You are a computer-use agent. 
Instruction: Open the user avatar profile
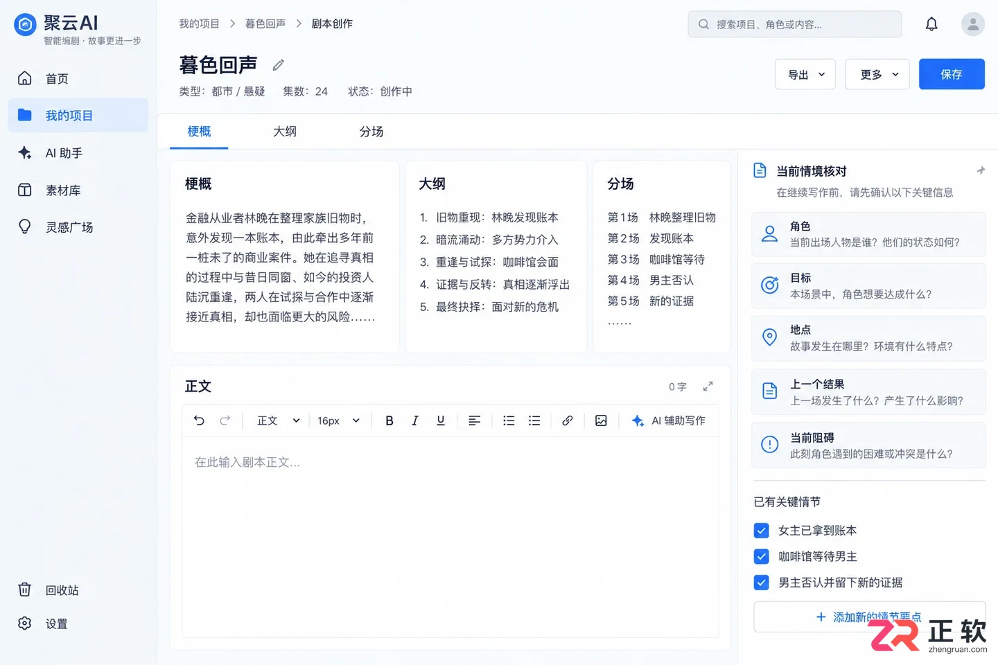(973, 24)
